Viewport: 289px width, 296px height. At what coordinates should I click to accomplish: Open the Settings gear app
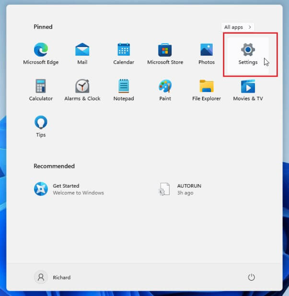(x=248, y=55)
